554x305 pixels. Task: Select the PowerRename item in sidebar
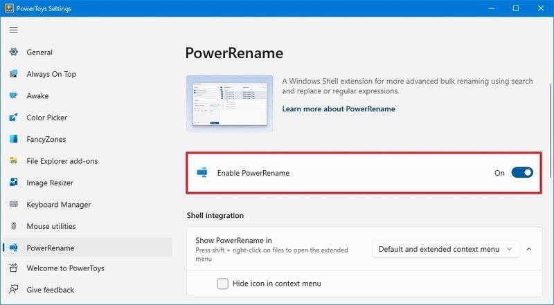(50, 248)
